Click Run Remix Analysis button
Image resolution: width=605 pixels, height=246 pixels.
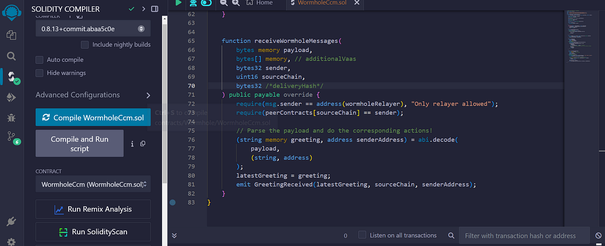93,209
